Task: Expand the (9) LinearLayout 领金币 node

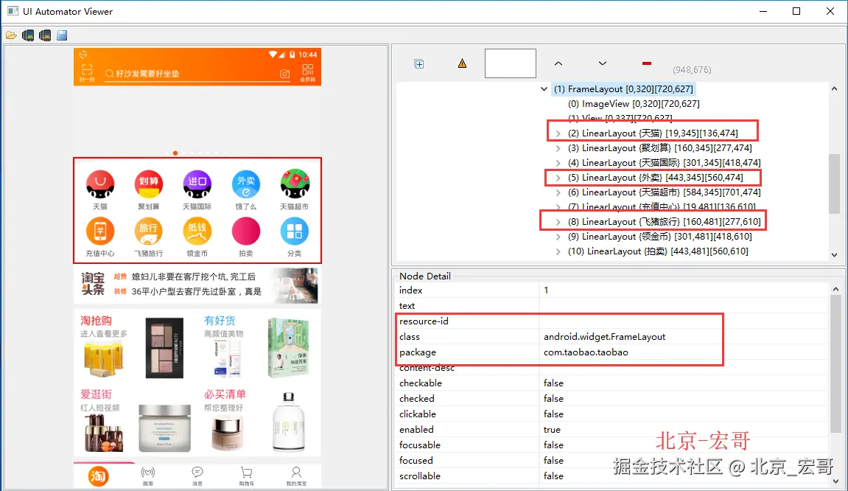Action: coord(558,237)
